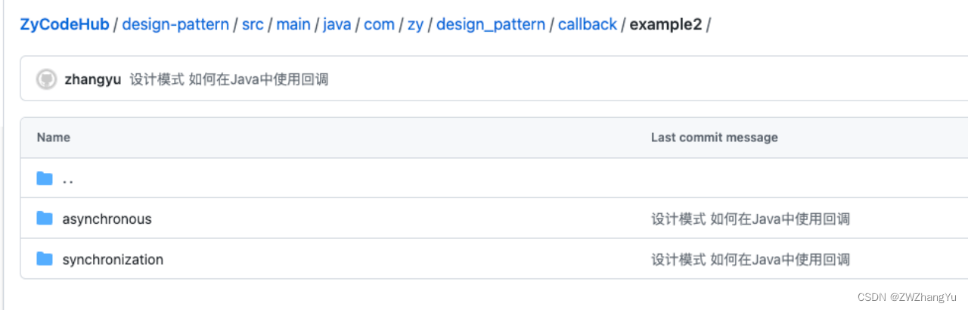Navigate to design_pattern breadcrumb folder
Screen dimensions: 968x310
(491, 25)
